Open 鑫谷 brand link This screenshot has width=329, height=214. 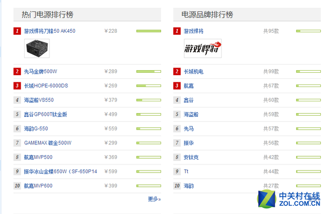pyautogui.click(x=189, y=100)
